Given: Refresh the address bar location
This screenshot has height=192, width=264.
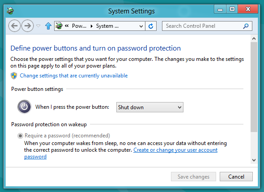Looking at the screenshot, I should coord(151,26).
